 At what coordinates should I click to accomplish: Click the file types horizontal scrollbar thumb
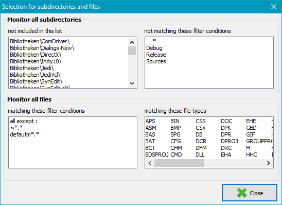(x=179, y=163)
